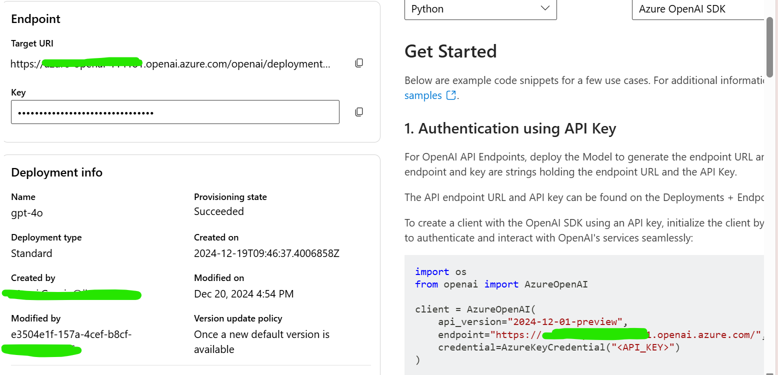Click the Key field label

(18, 92)
